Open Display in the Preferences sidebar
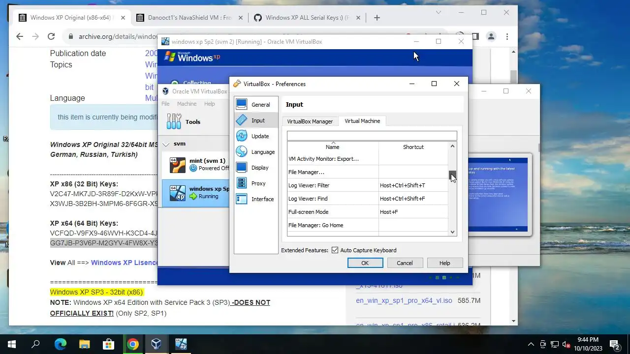 coord(256,167)
